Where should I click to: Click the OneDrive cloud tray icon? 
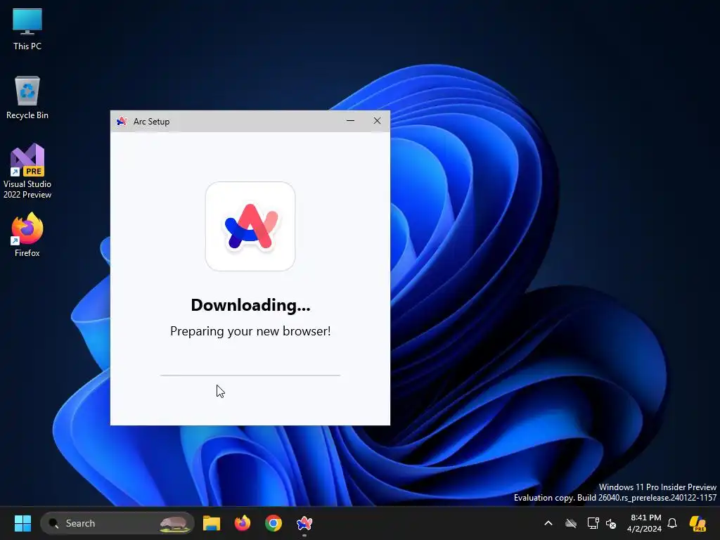(x=571, y=523)
